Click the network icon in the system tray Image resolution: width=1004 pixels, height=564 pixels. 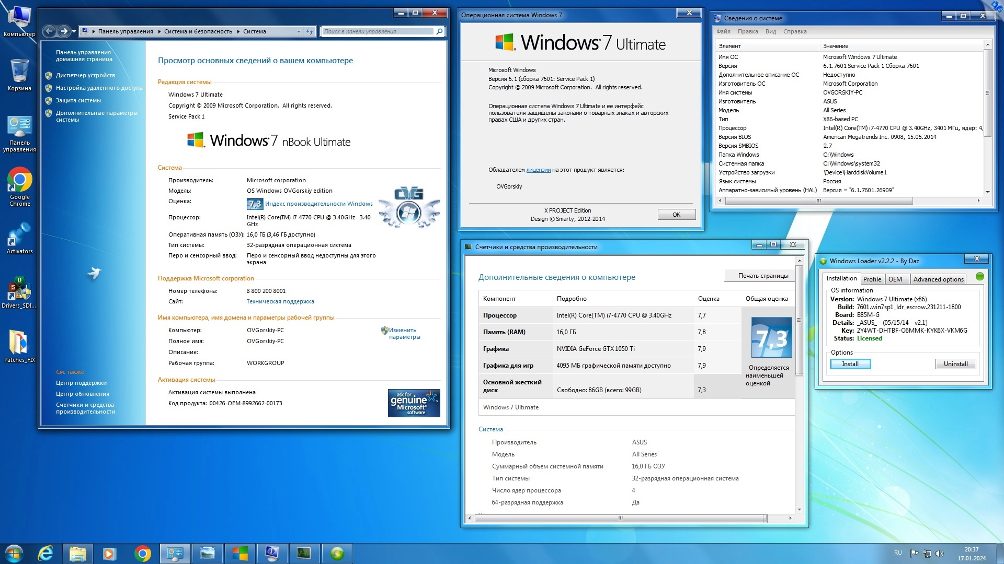(x=927, y=555)
